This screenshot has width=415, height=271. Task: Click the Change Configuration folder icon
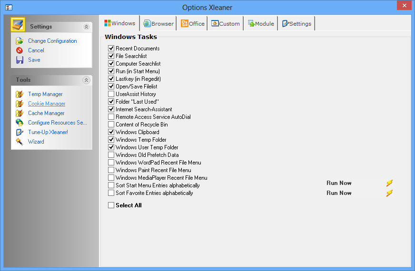click(x=20, y=41)
